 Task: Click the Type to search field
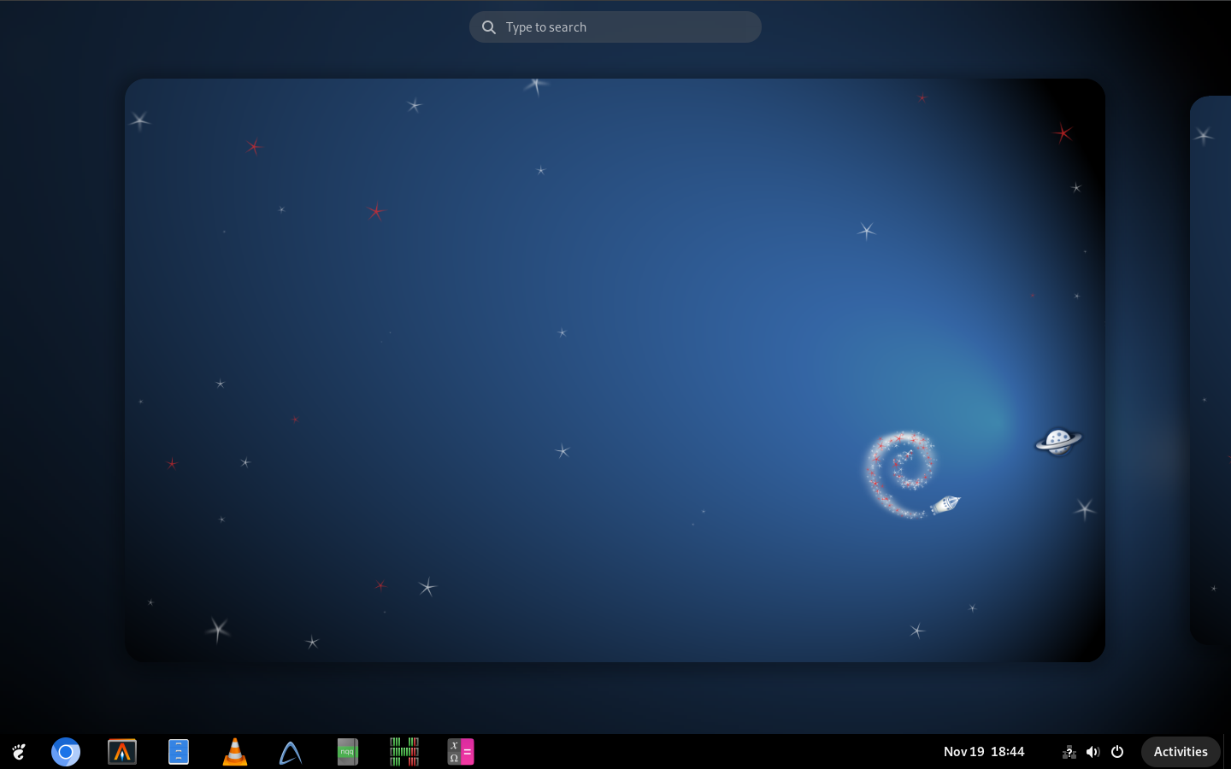(598, 26)
